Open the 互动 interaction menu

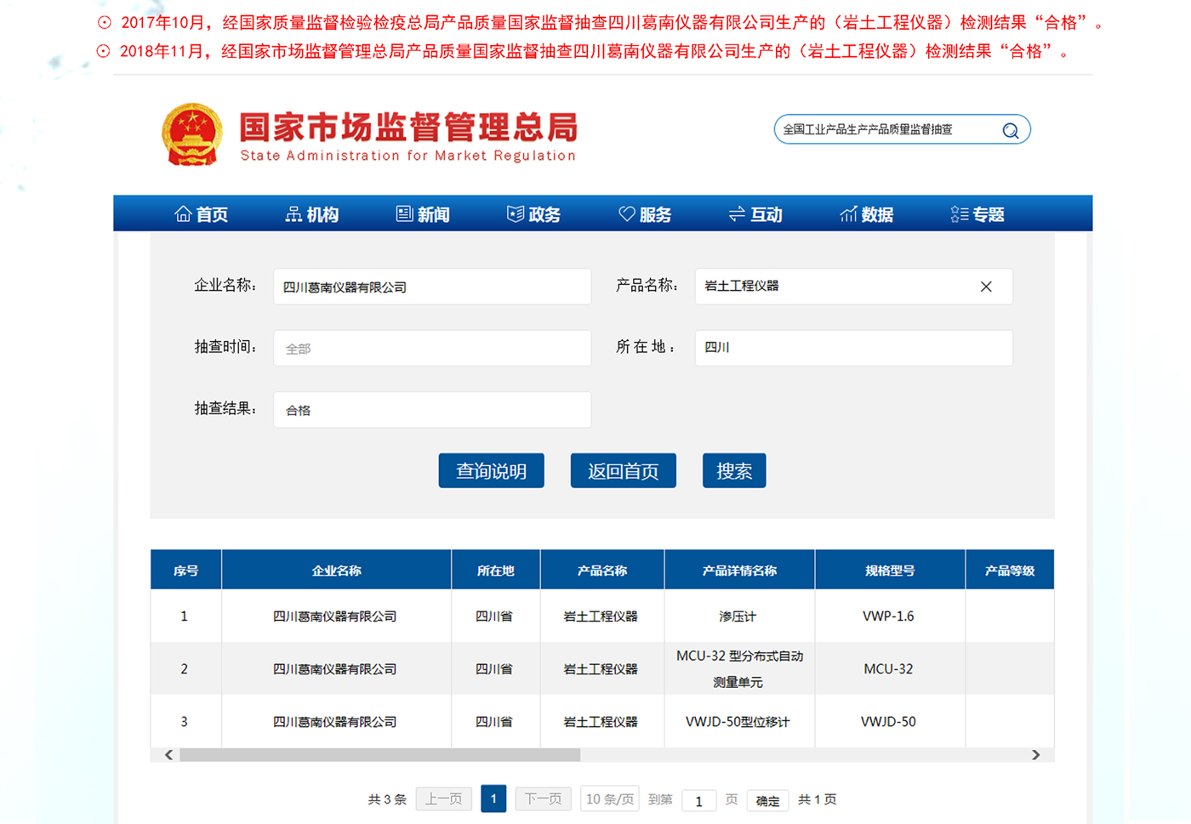[x=755, y=214]
